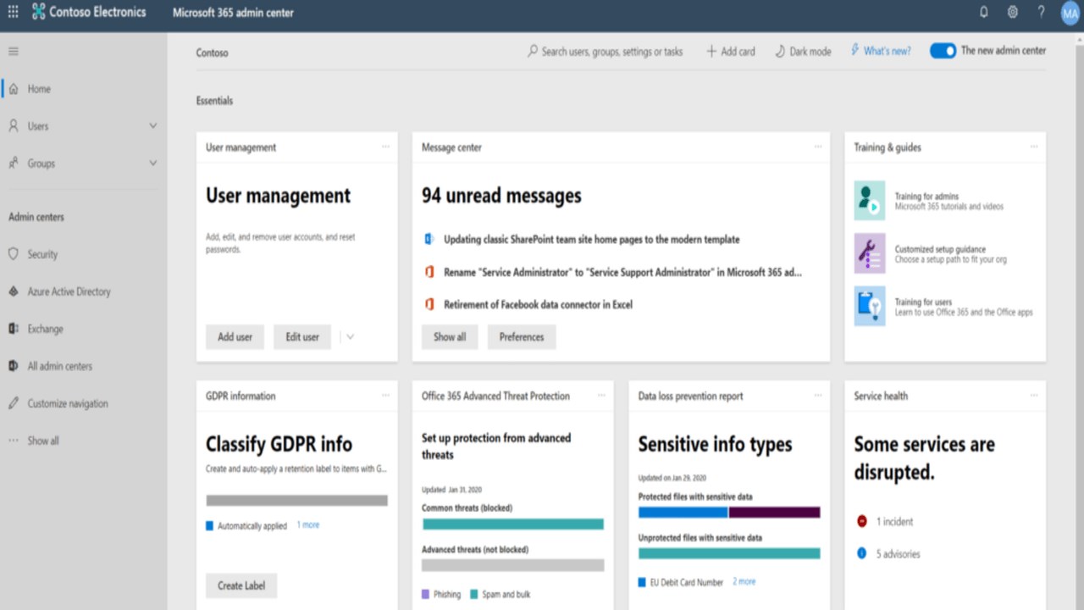Click 5 advisories in Service health
1084x610 pixels.
click(898, 554)
